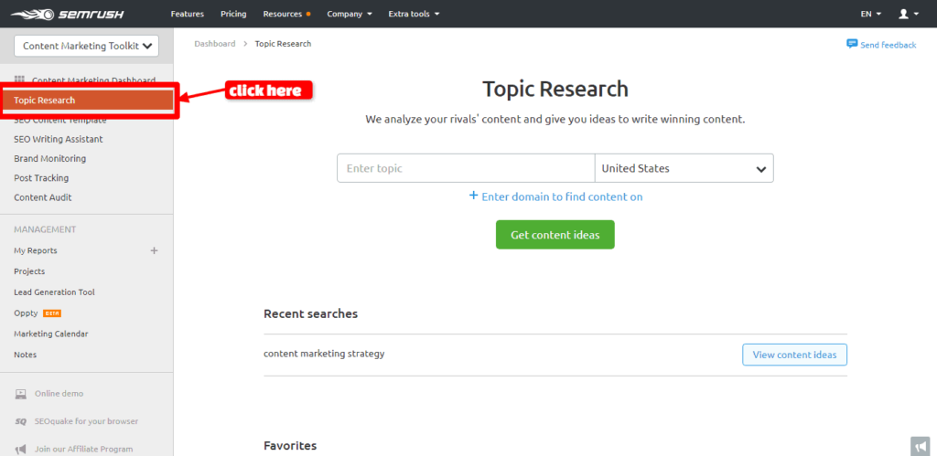Expand the Company menu

[350, 14]
